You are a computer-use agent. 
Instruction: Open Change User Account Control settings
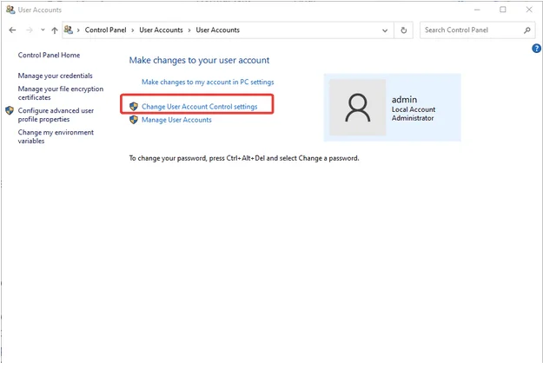[200, 107]
